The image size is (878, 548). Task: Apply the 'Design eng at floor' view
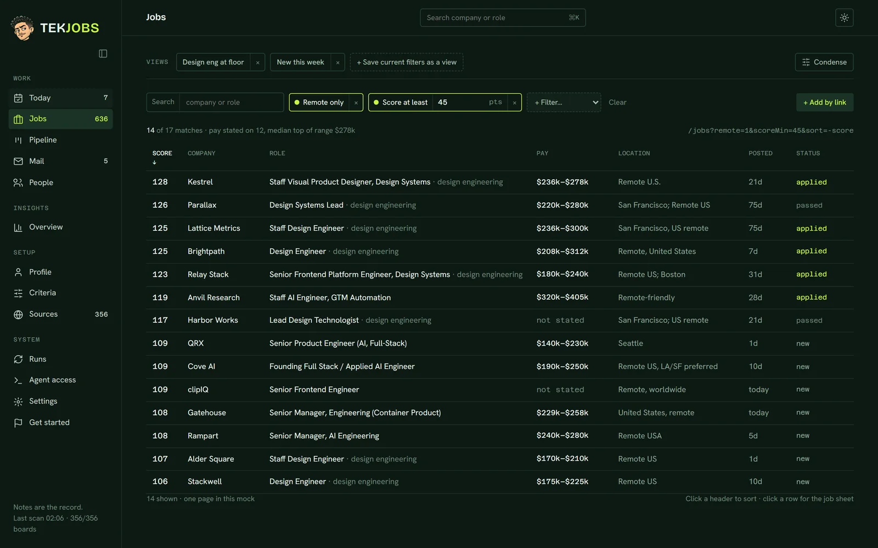(x=213, y=62)
